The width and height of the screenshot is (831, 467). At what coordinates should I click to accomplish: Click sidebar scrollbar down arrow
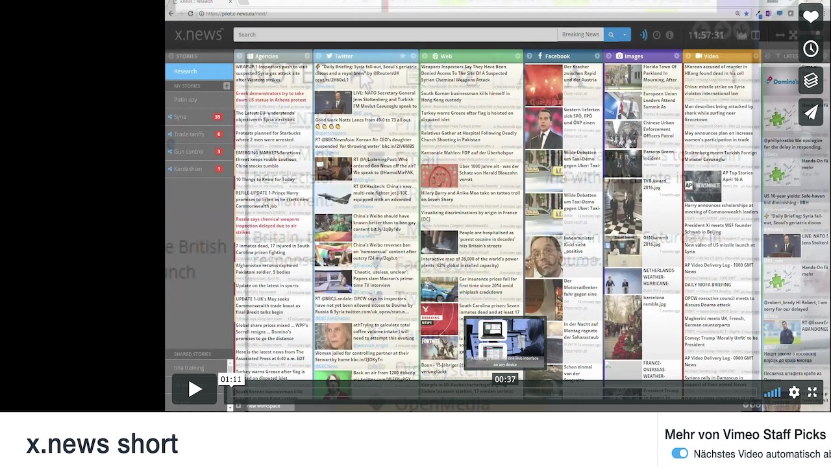pos(230,408)
